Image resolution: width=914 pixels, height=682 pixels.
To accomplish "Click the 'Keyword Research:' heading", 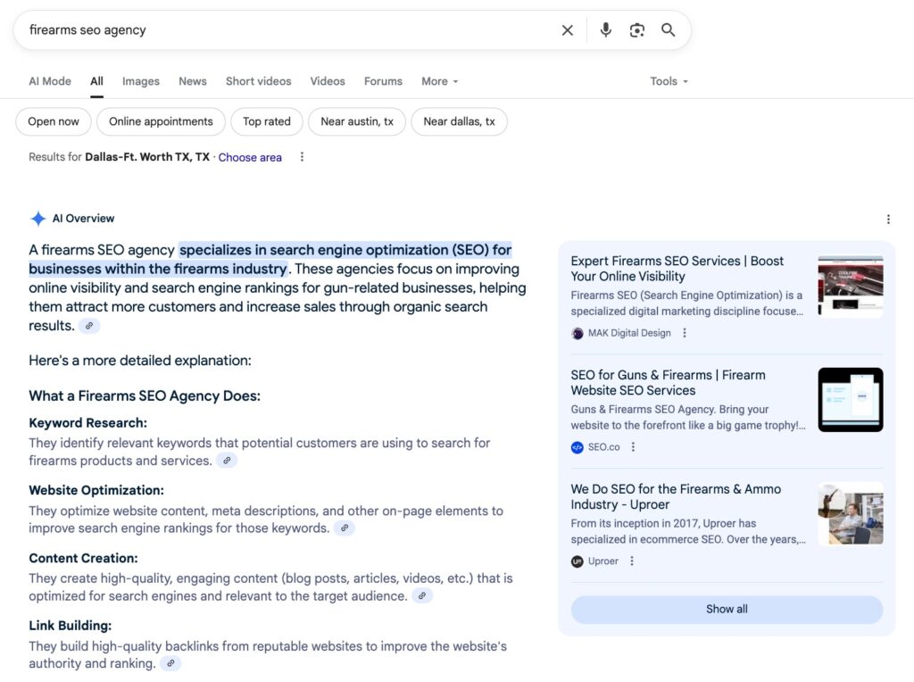I will tap(88, 423).
